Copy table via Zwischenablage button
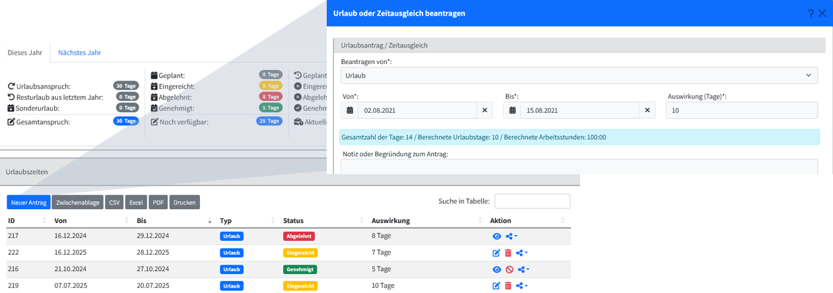 [77, 202]
